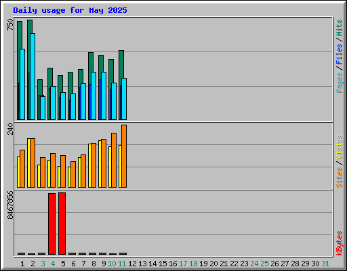Viewport: 347px width, 271px height.
Task: Click day label 16 on x-axis
Action: click(173, 264)
